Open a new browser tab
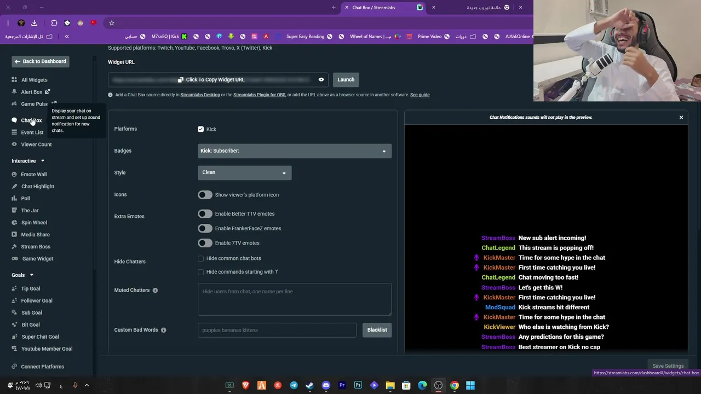Image resolution: width=701 pixels, height=394 pixels. 334,8
